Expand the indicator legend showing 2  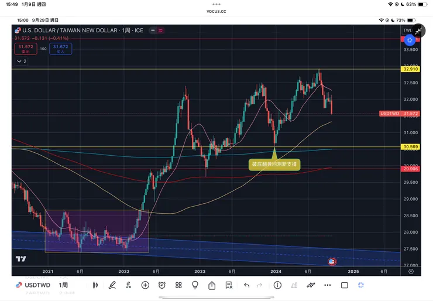click(22, 61)
